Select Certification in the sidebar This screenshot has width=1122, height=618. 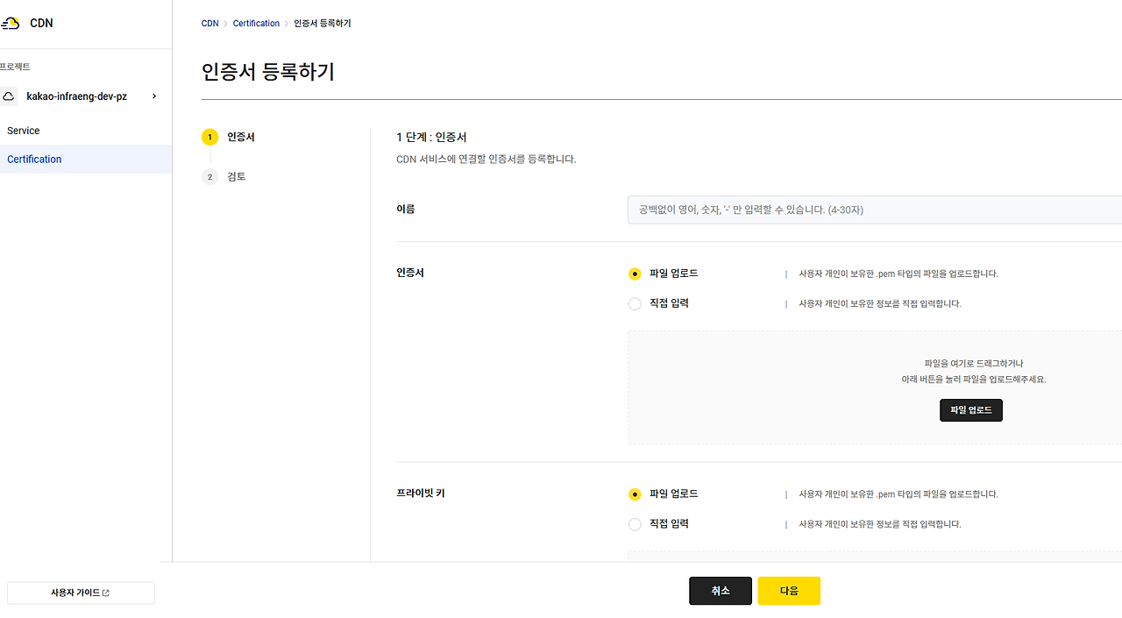[34, 159]
